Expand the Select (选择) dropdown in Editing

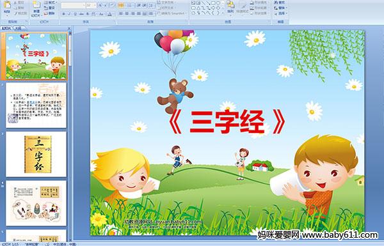[280, 13]
